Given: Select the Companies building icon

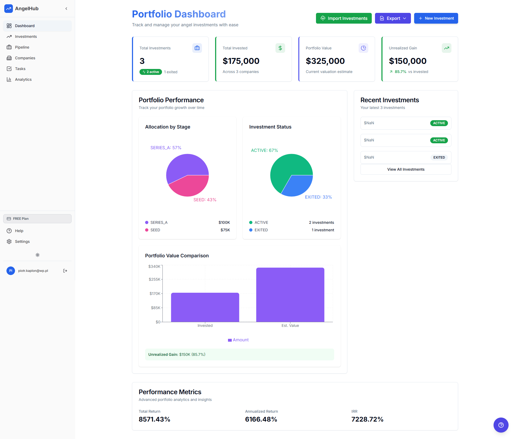Looking at the screenshot, I should (x=10, y=58).
